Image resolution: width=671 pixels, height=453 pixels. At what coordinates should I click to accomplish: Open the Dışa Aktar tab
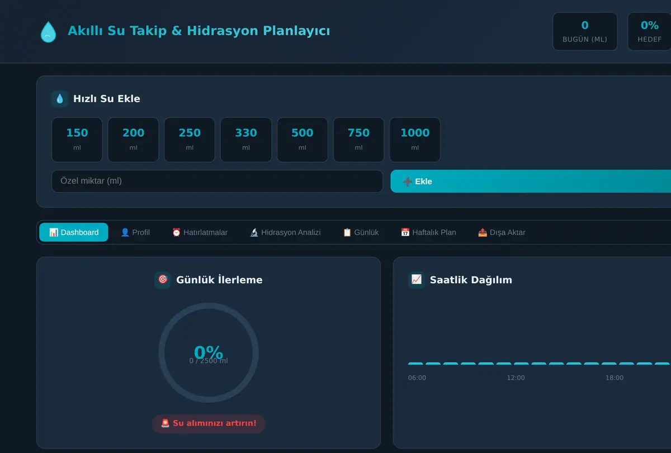[502, 232]
